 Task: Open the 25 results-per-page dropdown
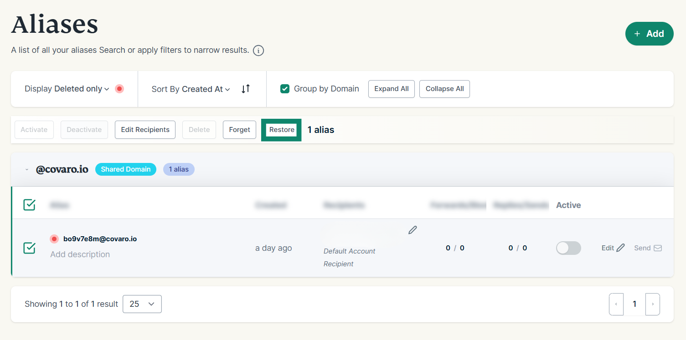[x=142, y=304]
